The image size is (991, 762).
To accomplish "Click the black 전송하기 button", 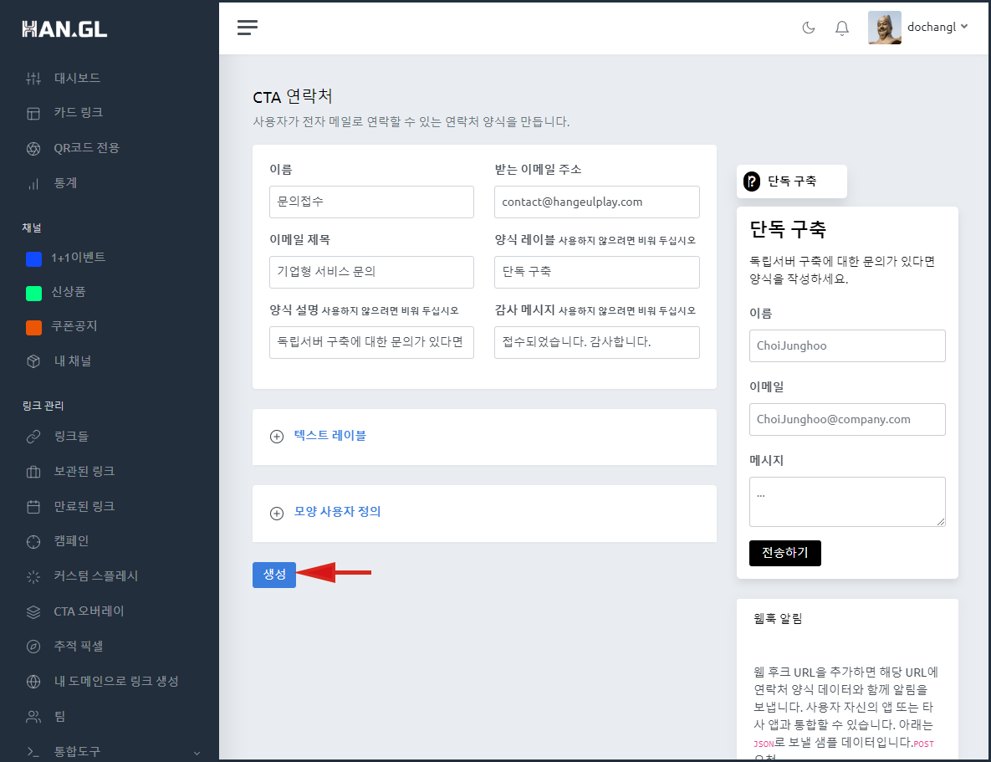I will click(x=785, y=554).
